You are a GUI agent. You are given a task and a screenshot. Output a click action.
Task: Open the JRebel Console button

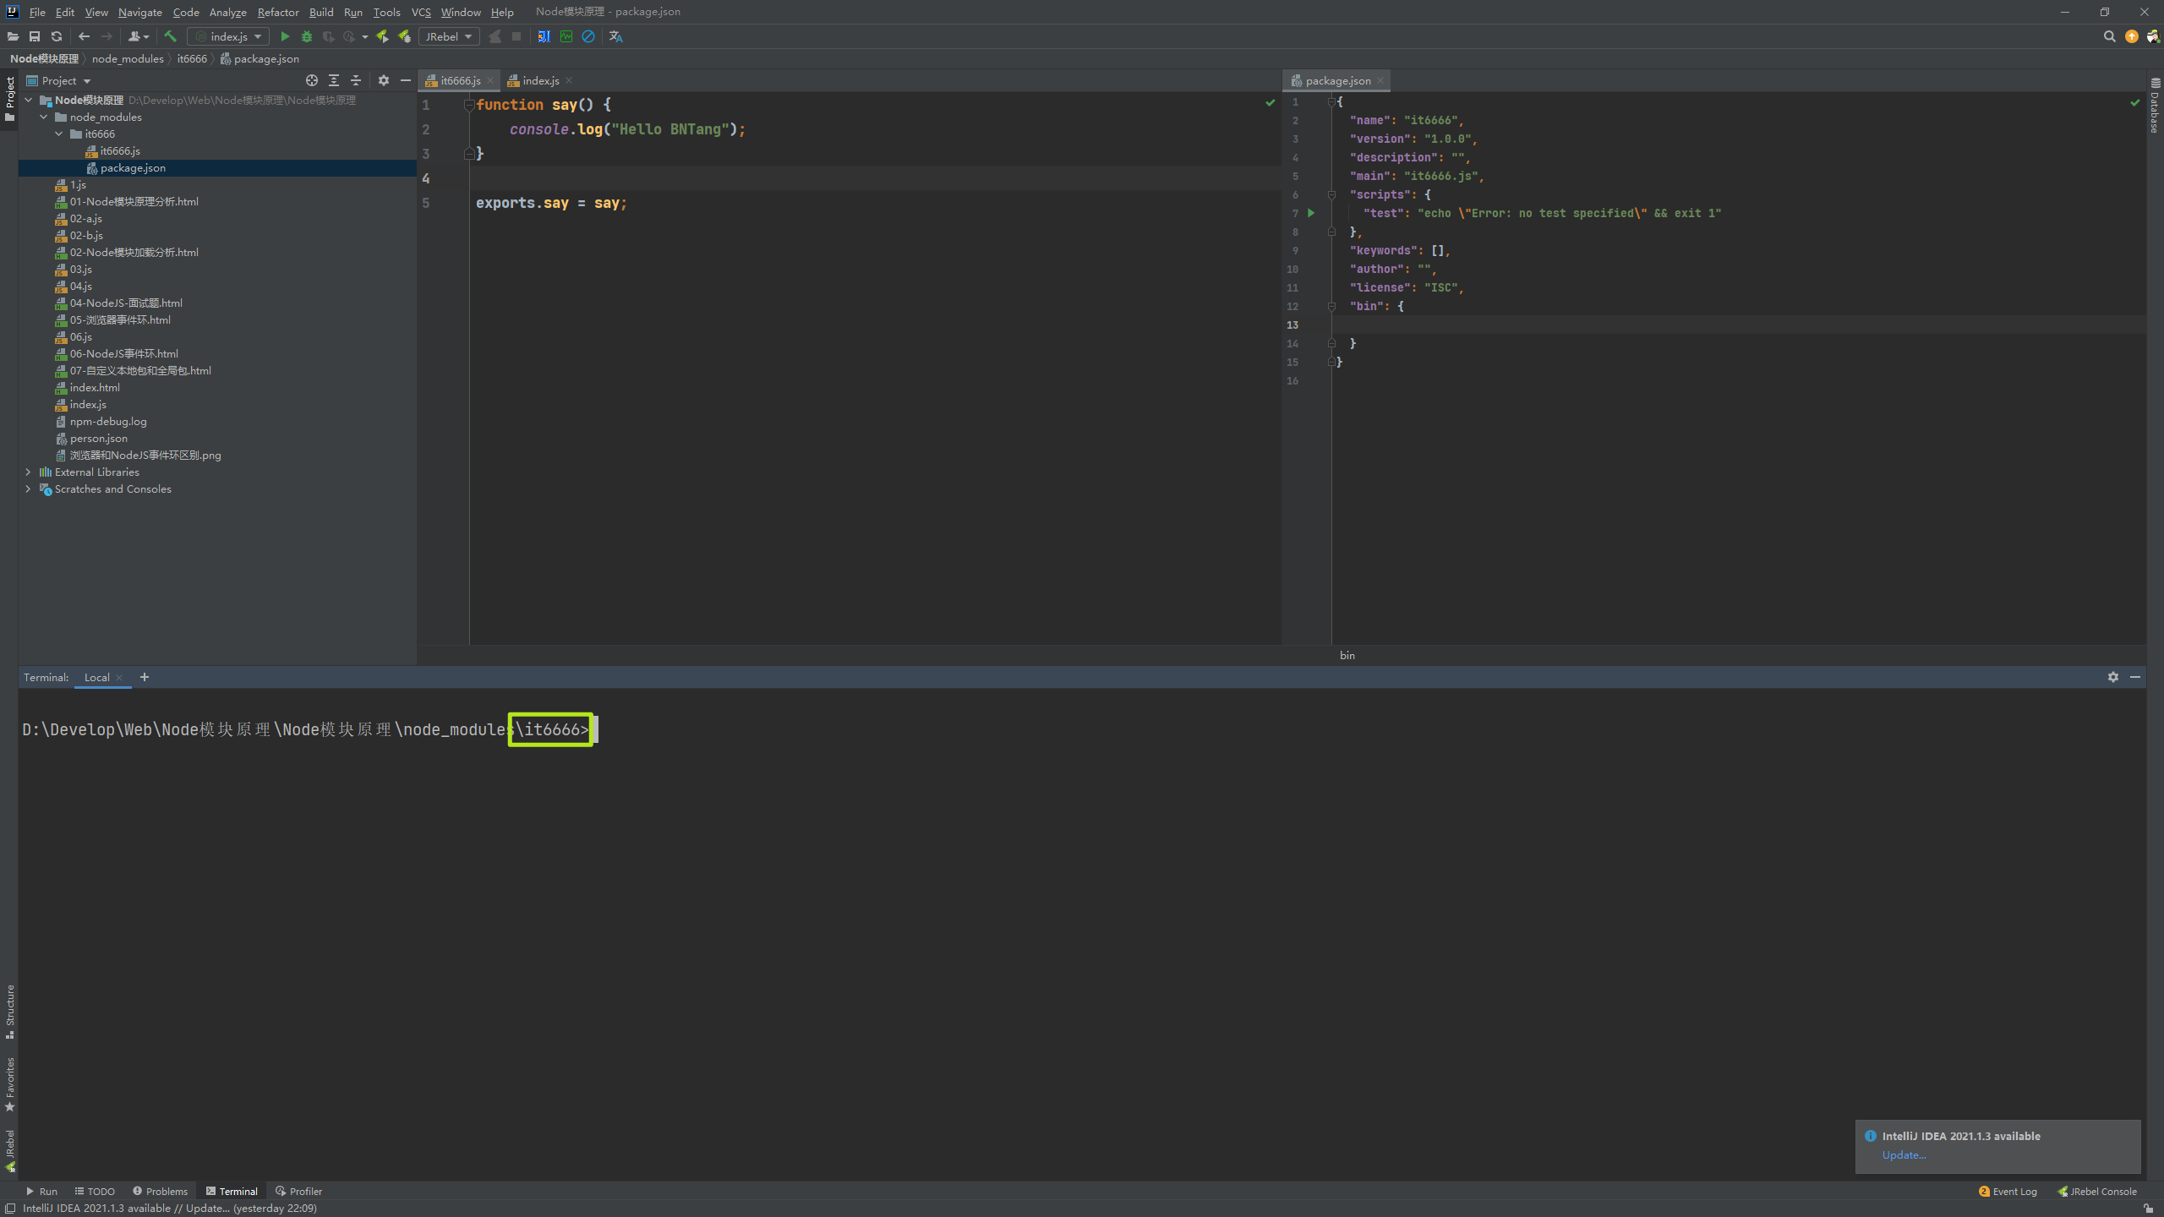pyautogui.click(x=2097, y=1191)
